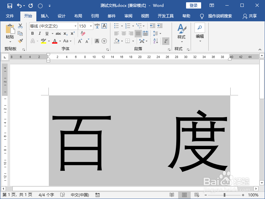Click the Increase Indent icon
Image resolution: width=265 pixels, height=199 pixels.
(160, 26)
